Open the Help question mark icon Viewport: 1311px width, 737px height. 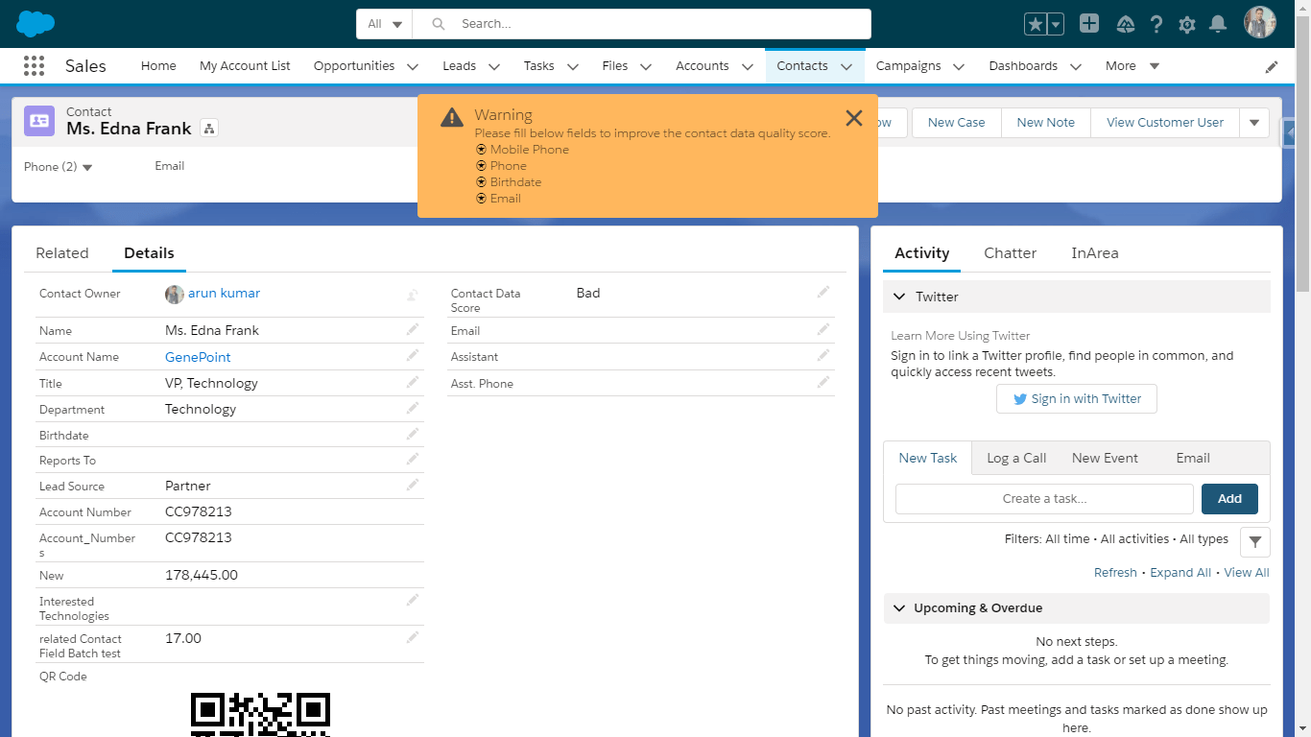[1156, 24]
